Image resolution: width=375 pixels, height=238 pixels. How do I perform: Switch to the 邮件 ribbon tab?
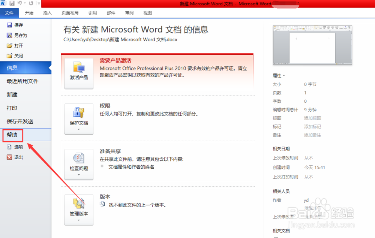click(111, 13)
